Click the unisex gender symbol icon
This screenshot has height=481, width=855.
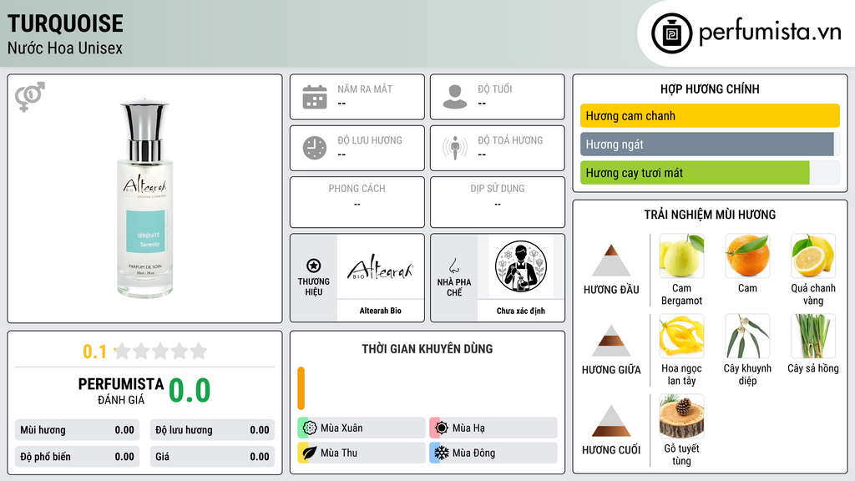pos(30,97)
